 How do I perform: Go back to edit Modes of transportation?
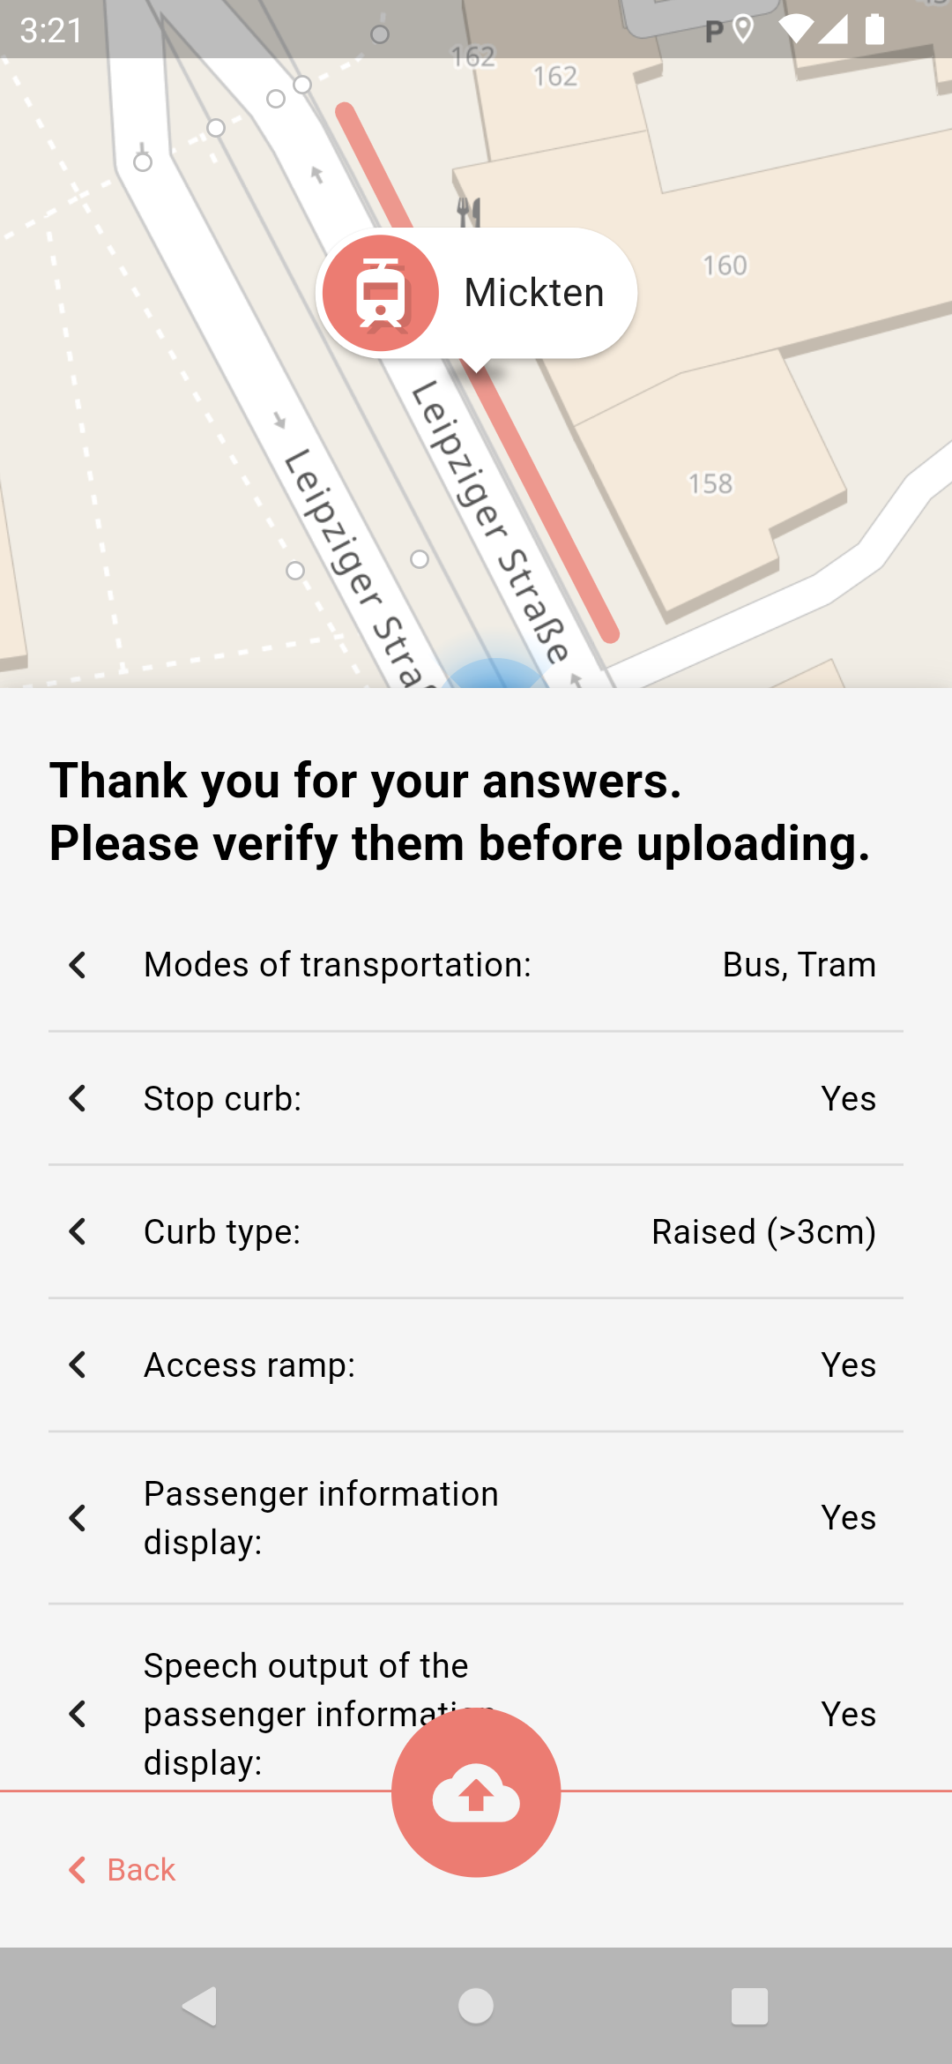[78, 965]
